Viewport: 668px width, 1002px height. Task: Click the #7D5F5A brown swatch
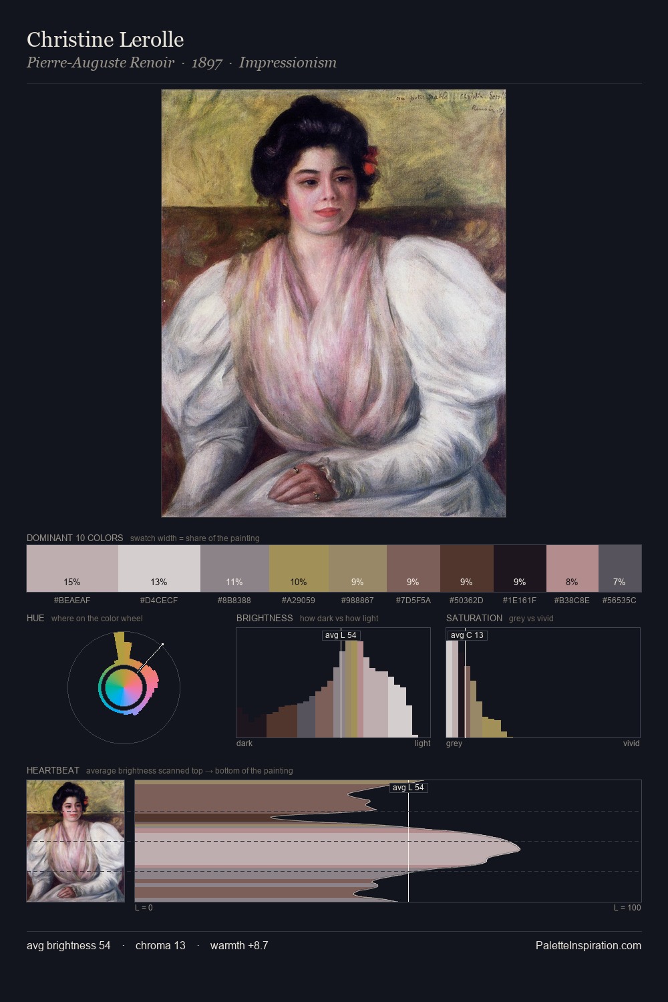(x=413, y=568)
